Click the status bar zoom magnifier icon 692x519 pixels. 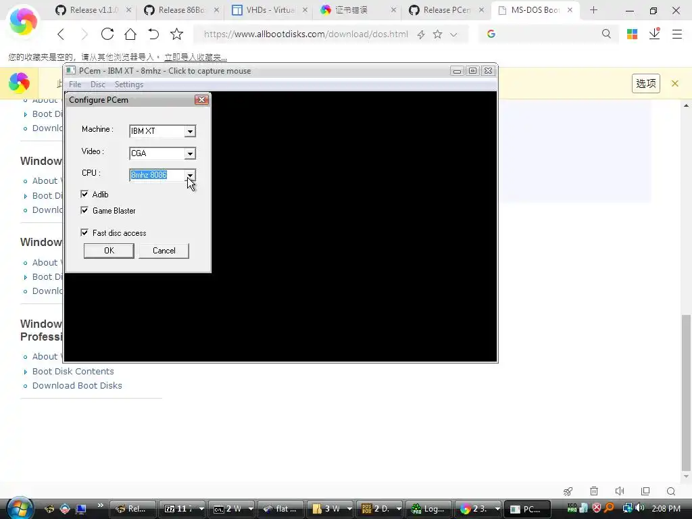(x=671, y=491)
